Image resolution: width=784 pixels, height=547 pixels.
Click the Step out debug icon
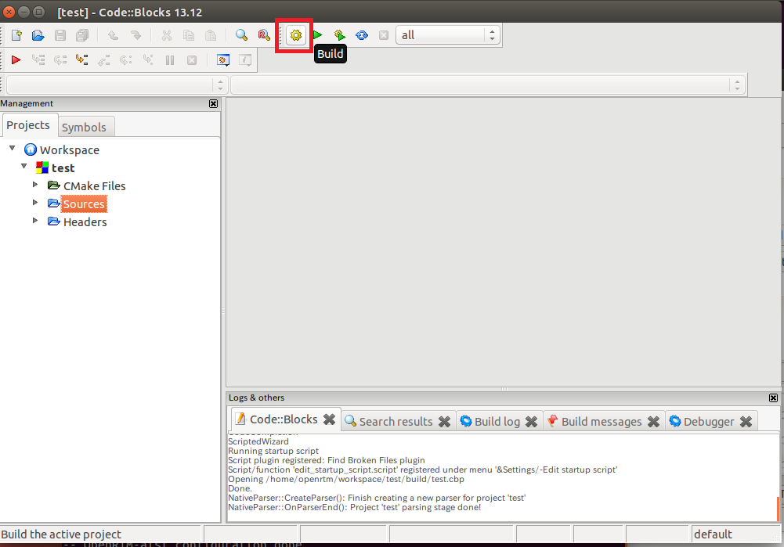(x=104, y=60)
